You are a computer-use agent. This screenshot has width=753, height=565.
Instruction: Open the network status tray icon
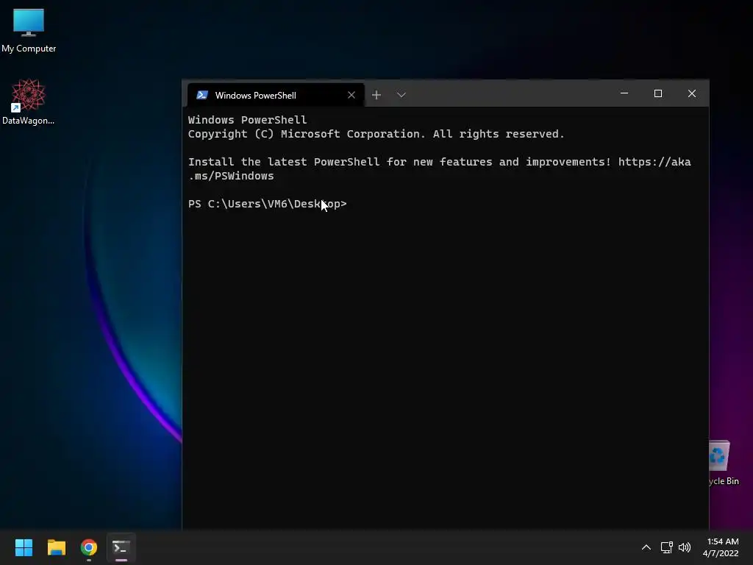point(666,547)
